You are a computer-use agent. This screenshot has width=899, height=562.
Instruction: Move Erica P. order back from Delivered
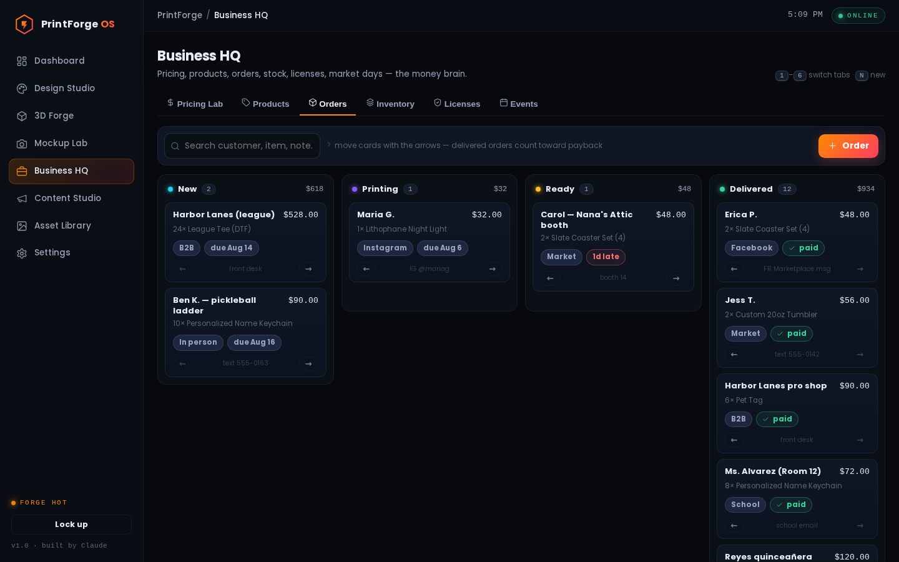click(x=734, y=269)
